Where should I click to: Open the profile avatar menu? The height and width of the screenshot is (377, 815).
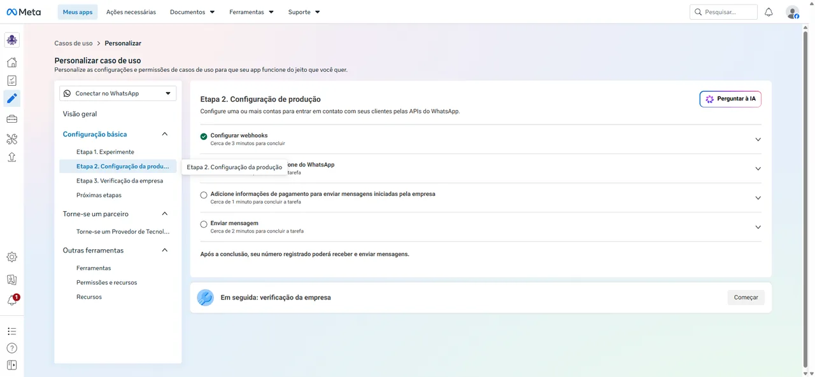(x=792, y=12)
